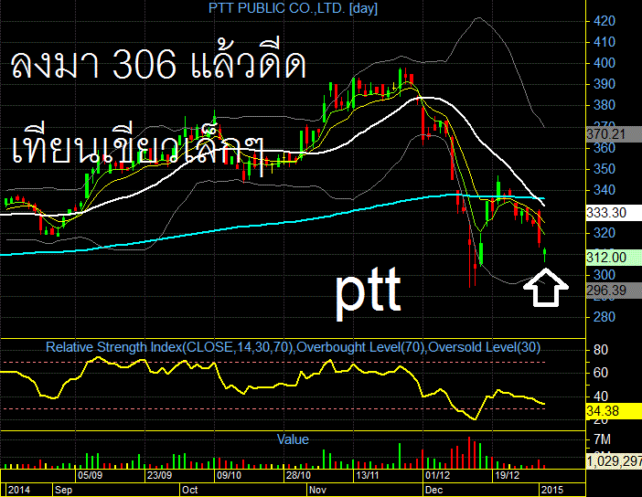The width and height of the screenshot is (642, 497).
Task: Click the Value volume panel label
Action: pyautogui.click(x=293, y=439)
